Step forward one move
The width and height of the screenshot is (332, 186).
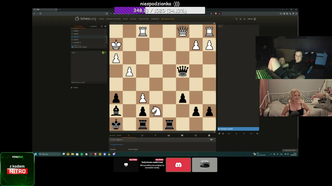pyautogui.click(x=244, y=134)
